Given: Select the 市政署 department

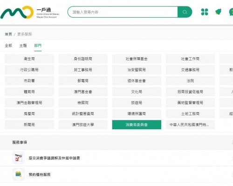Looking at the screenshot, I should [29, 81].
